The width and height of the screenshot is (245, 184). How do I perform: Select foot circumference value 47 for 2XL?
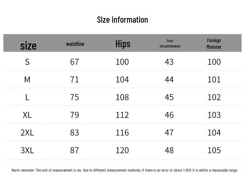[x=169, y=132]
